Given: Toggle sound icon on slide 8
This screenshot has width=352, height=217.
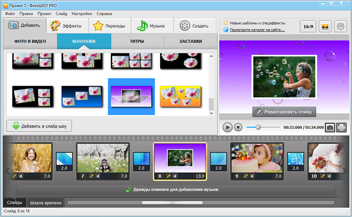Looking at the screenshot, I should click(x=175, y=176).
